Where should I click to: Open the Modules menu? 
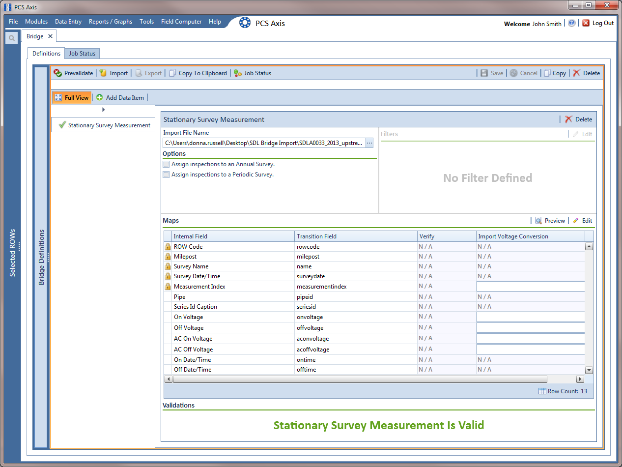36,22
